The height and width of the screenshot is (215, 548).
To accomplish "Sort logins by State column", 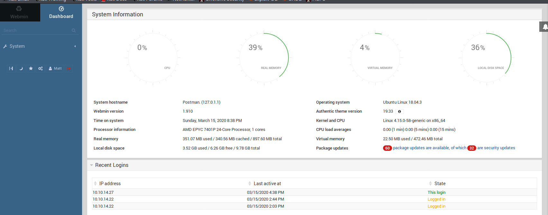I will pyautogui.click(x=440, y=184).
